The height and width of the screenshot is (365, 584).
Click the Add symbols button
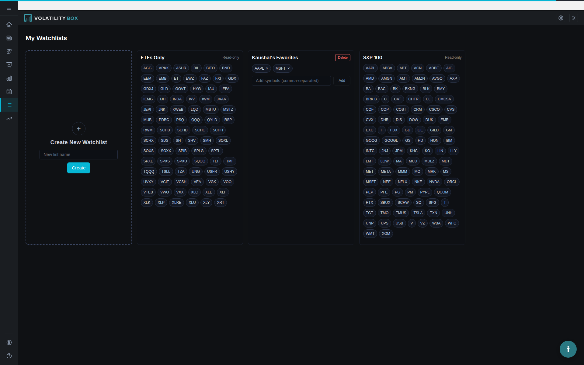(342, 81)
